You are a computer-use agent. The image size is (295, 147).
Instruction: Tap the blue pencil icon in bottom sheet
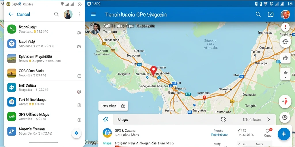[106, 119]
